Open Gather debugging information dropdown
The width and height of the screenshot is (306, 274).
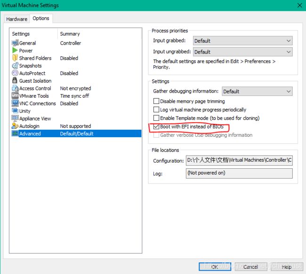click(x=257, y=91)
